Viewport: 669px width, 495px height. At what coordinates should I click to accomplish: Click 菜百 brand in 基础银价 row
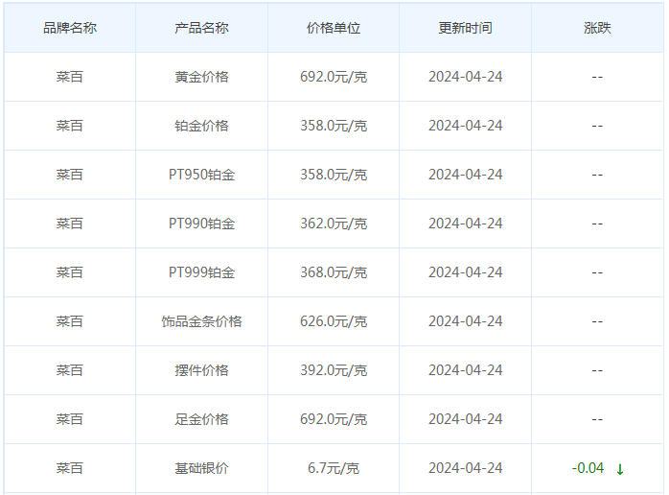(x=70, y=468)
